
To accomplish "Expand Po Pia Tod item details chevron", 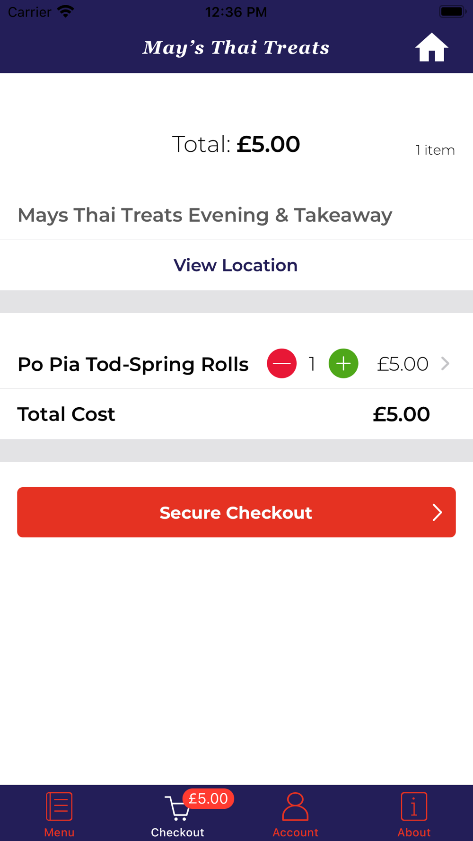I will tap(445, 363).
